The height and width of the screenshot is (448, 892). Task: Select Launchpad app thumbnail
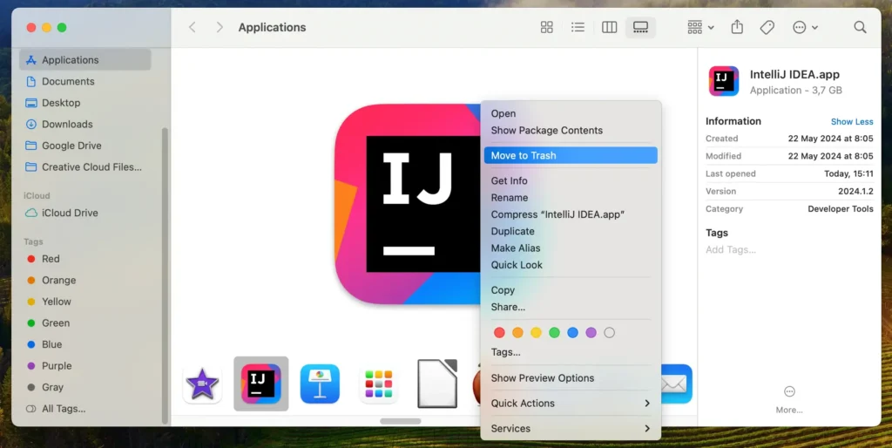point(379,384)
